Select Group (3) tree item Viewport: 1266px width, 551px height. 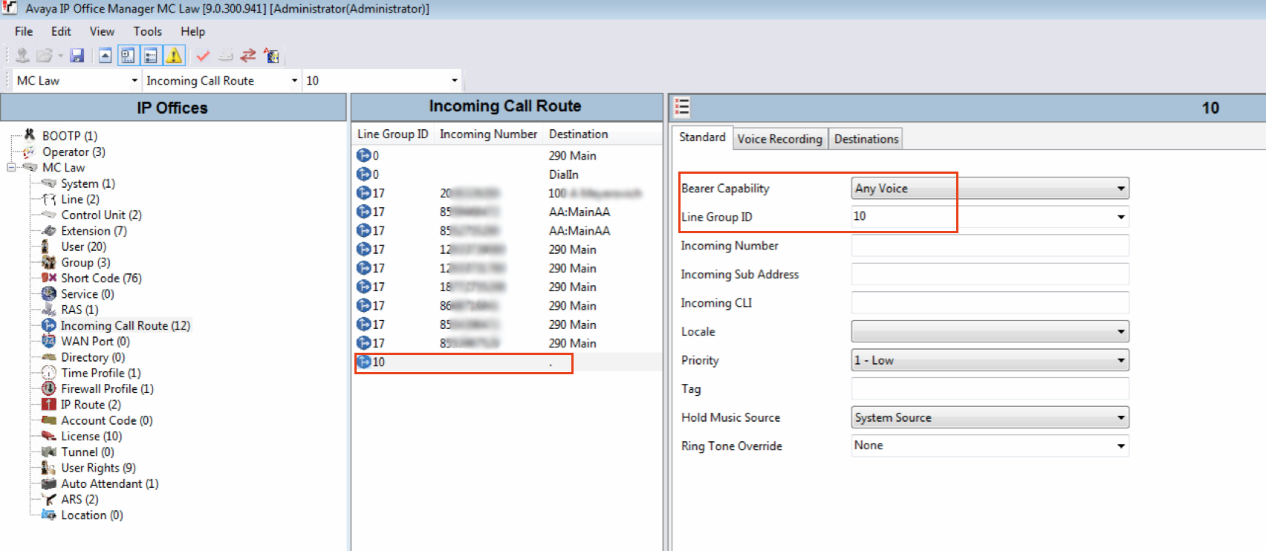click(x=85, y=262)
